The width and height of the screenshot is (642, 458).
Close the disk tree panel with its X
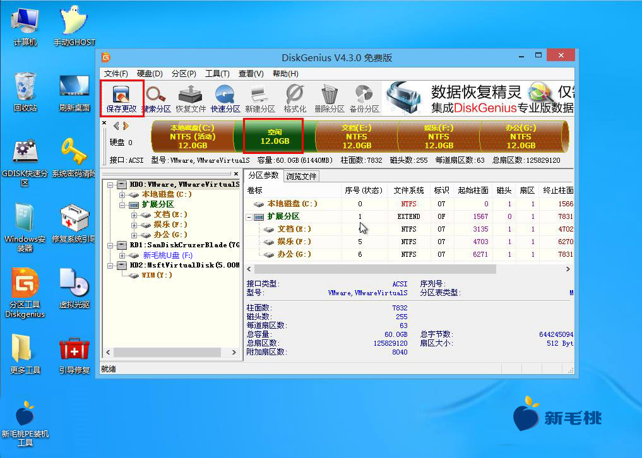(x=236, y=174)
